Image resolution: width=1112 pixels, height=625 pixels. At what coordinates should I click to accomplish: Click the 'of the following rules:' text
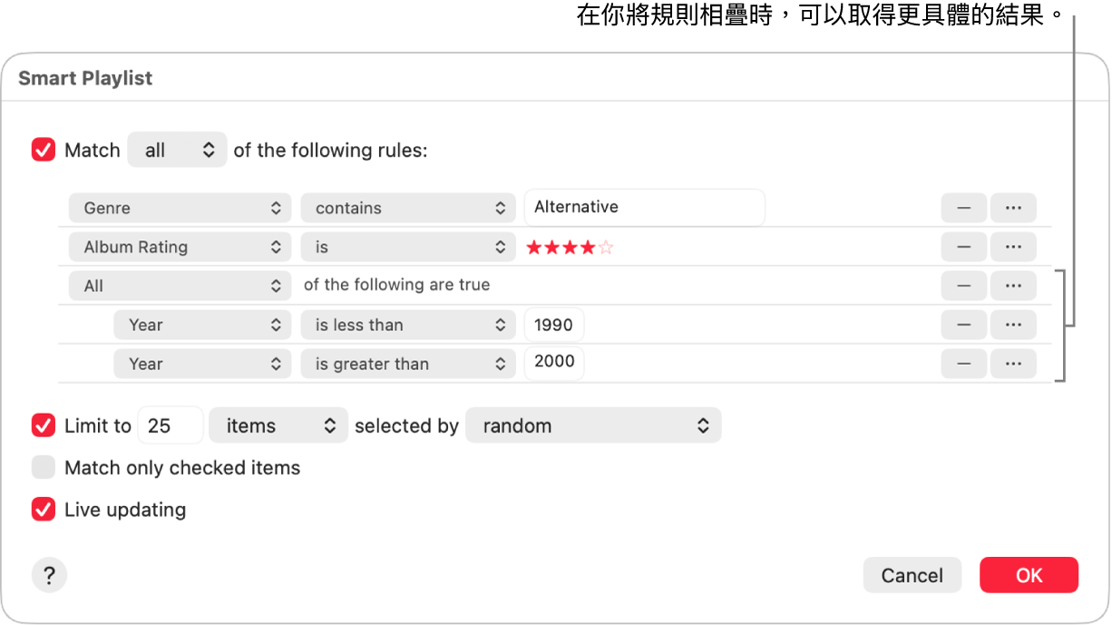pos(330,150)
